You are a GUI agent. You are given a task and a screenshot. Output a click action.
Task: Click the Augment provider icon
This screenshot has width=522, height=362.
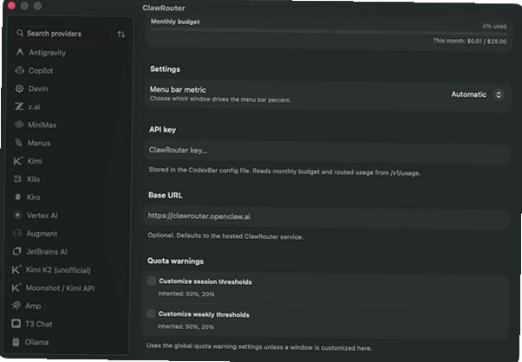pos(17,233)
